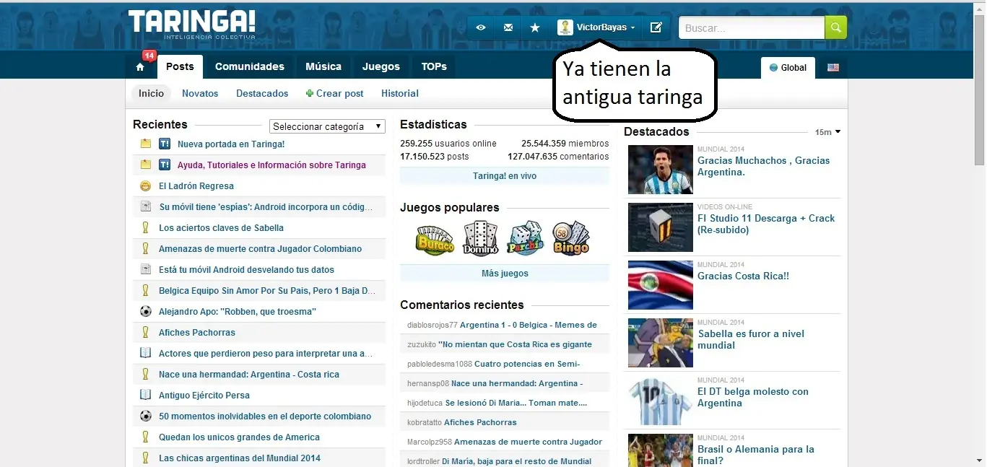Click the Messi thumbnail for Gracias Muchachos

click(661, 170)
